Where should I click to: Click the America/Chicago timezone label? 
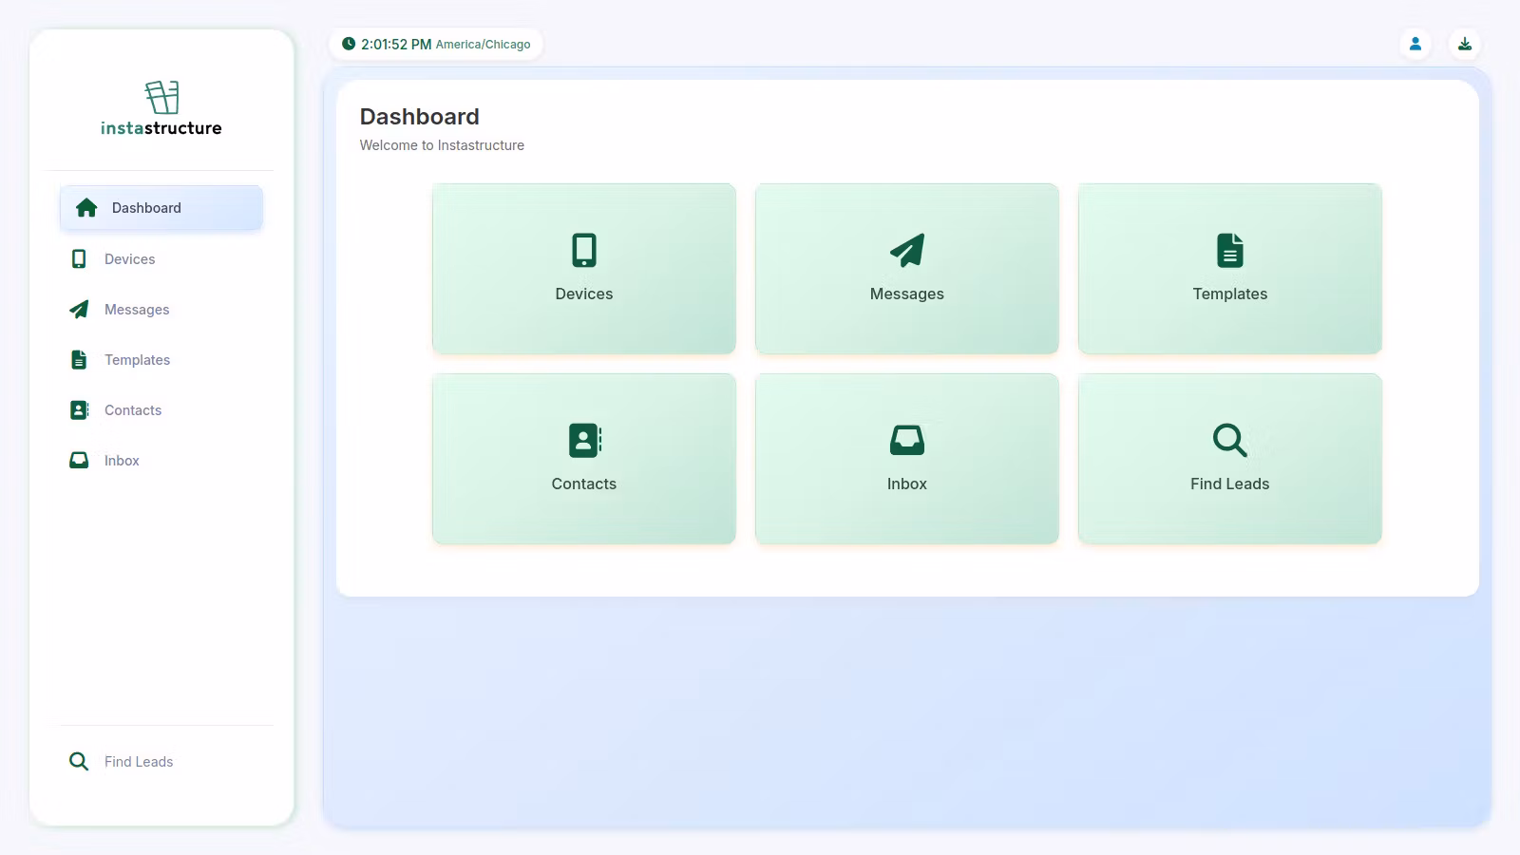pos(483,45)
